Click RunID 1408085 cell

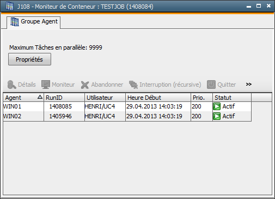64,106
